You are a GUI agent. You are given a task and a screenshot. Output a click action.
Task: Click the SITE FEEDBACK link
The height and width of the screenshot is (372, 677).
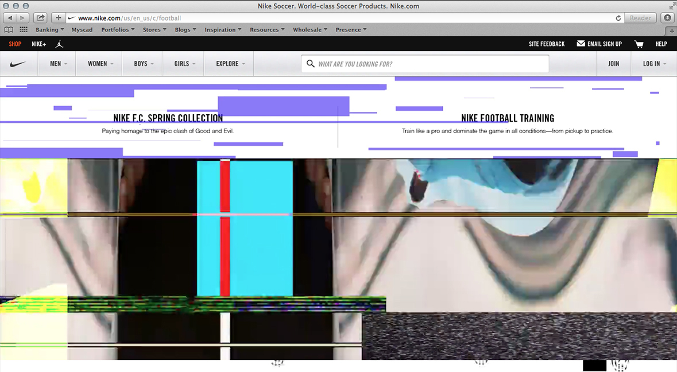pyautogui.click(x=547, y=44)
